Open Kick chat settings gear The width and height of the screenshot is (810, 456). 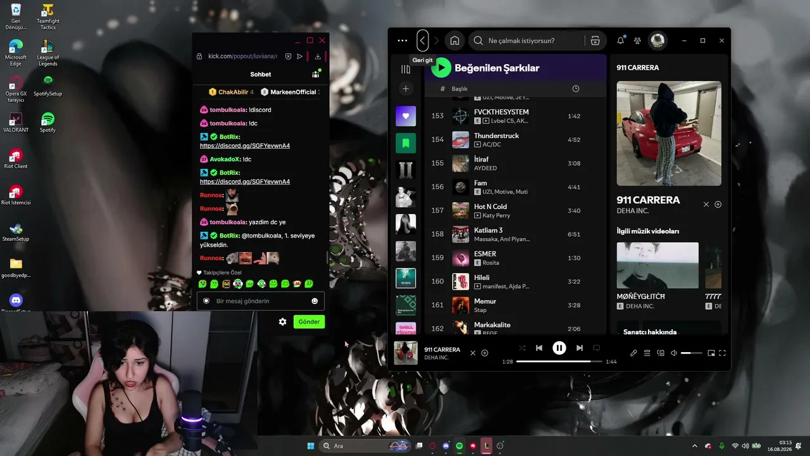283,322
